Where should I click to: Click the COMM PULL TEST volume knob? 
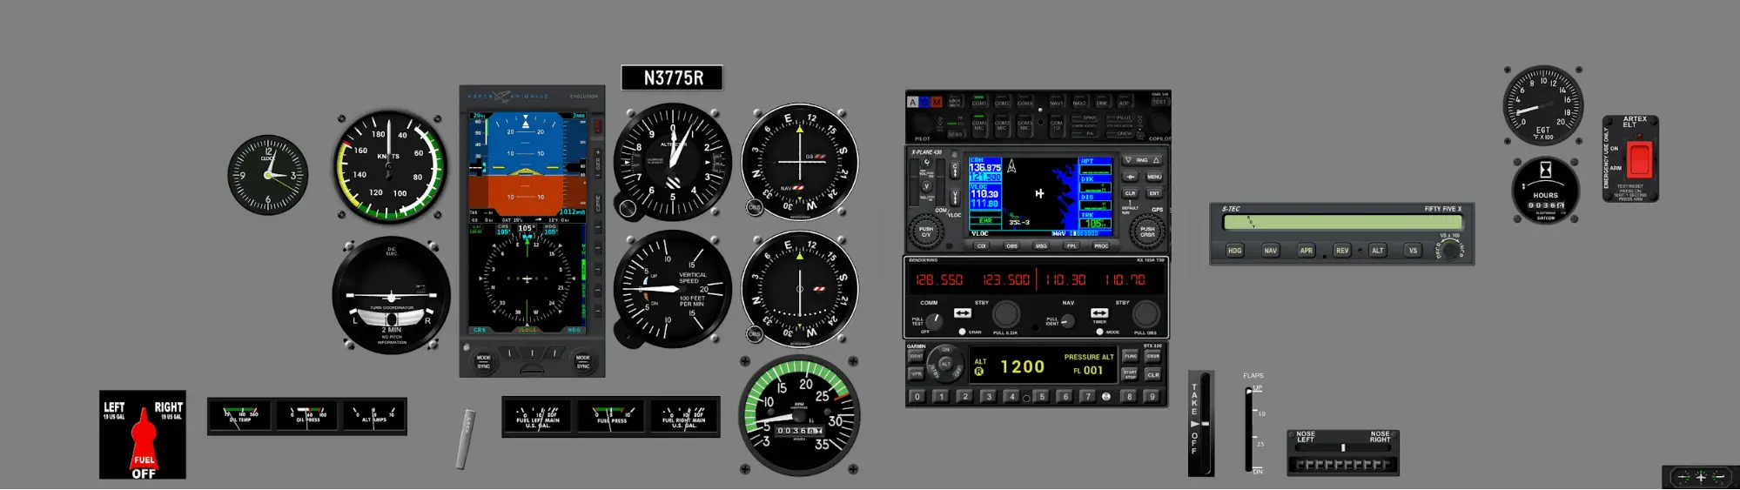934,321
